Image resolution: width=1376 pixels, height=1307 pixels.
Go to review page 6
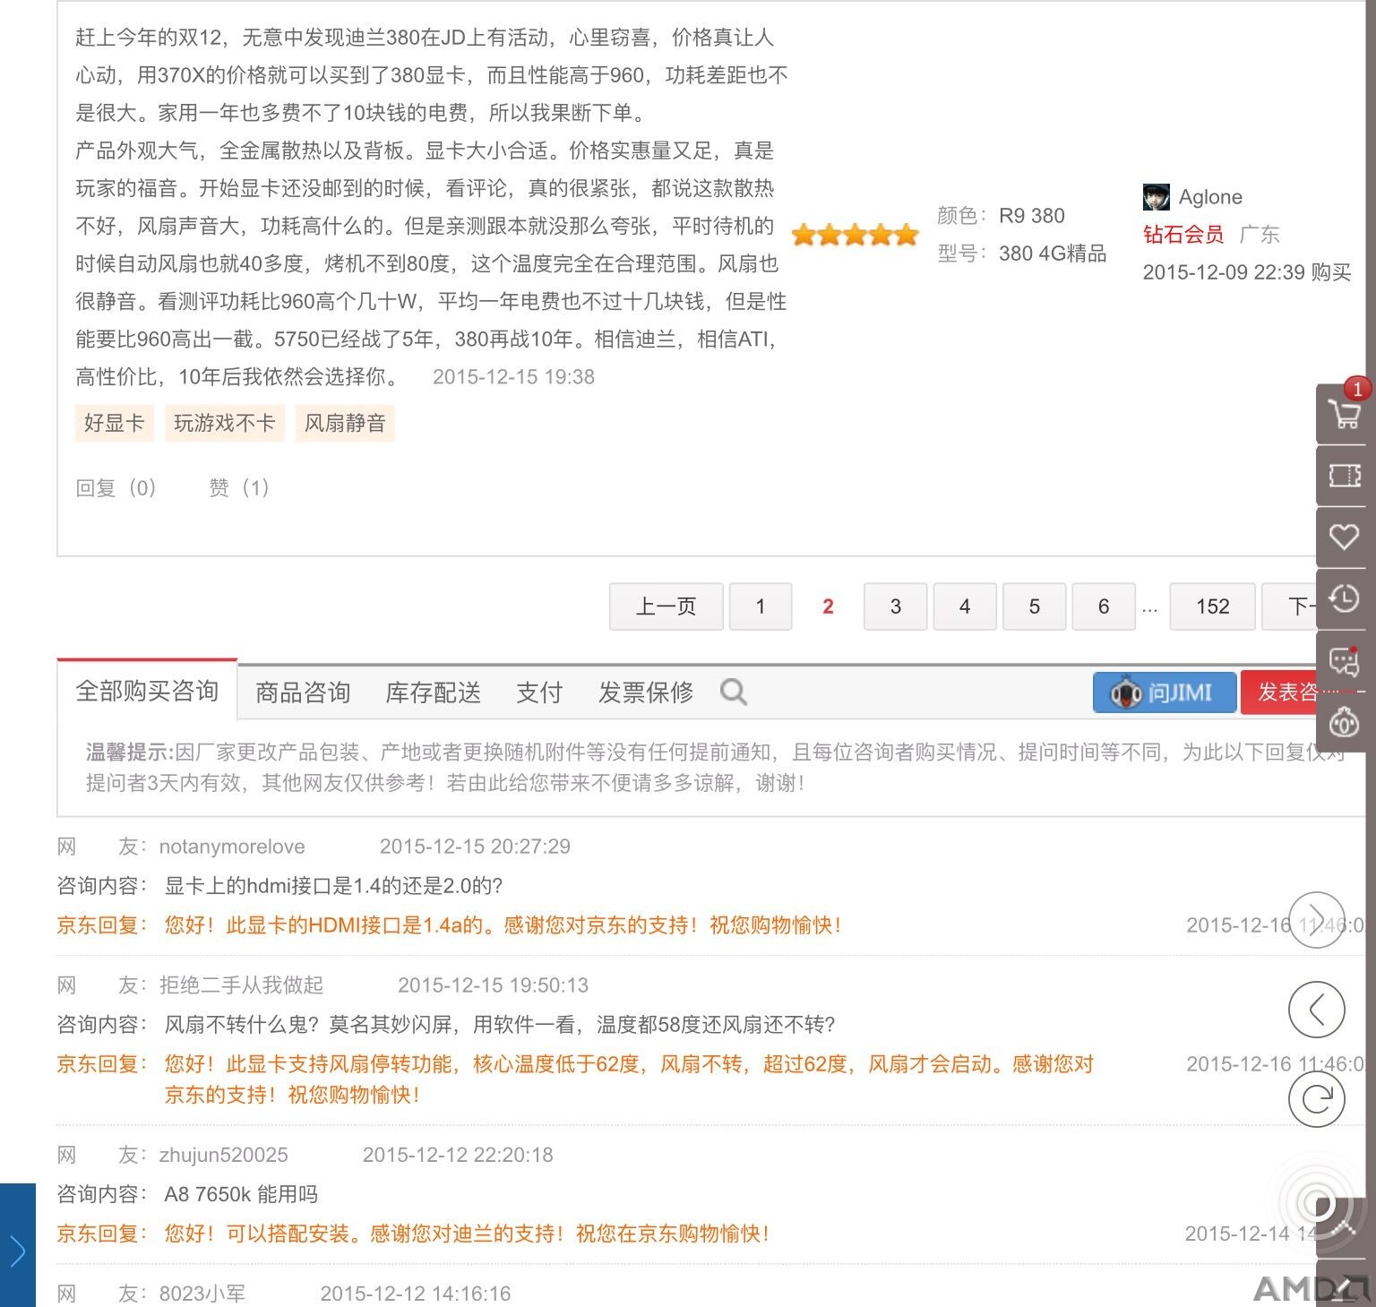point(1104,606)
